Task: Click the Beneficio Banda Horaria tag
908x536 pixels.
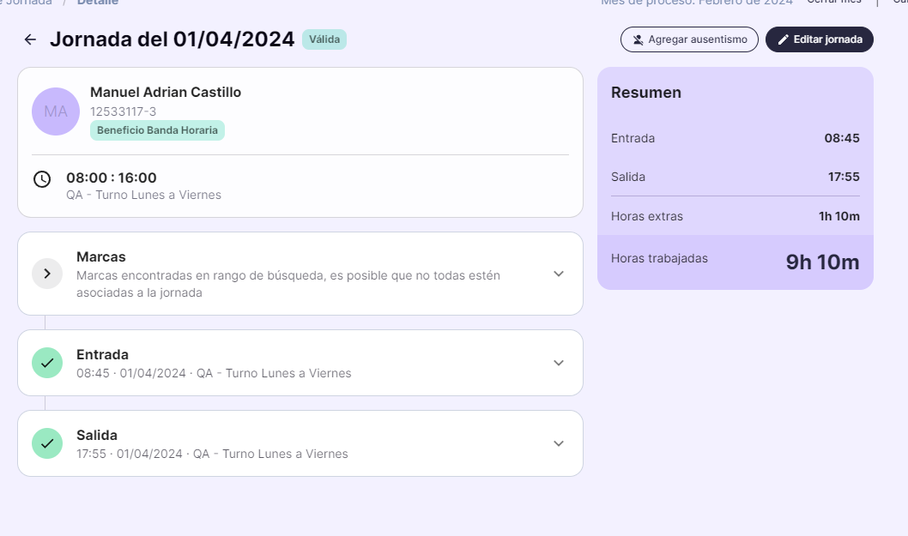Action: (157, 130)
